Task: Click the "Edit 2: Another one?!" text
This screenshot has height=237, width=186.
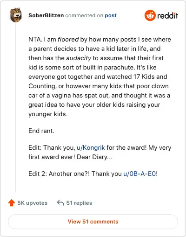Action: (59, 174)
